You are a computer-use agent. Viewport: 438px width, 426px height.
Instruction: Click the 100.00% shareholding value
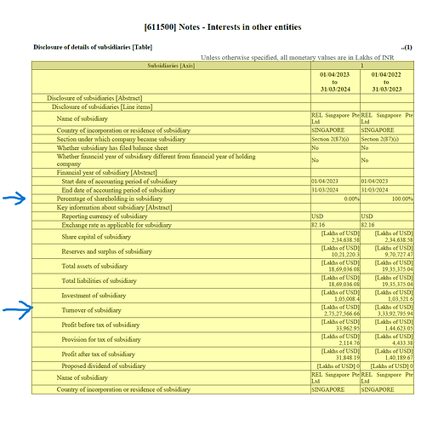402,199
